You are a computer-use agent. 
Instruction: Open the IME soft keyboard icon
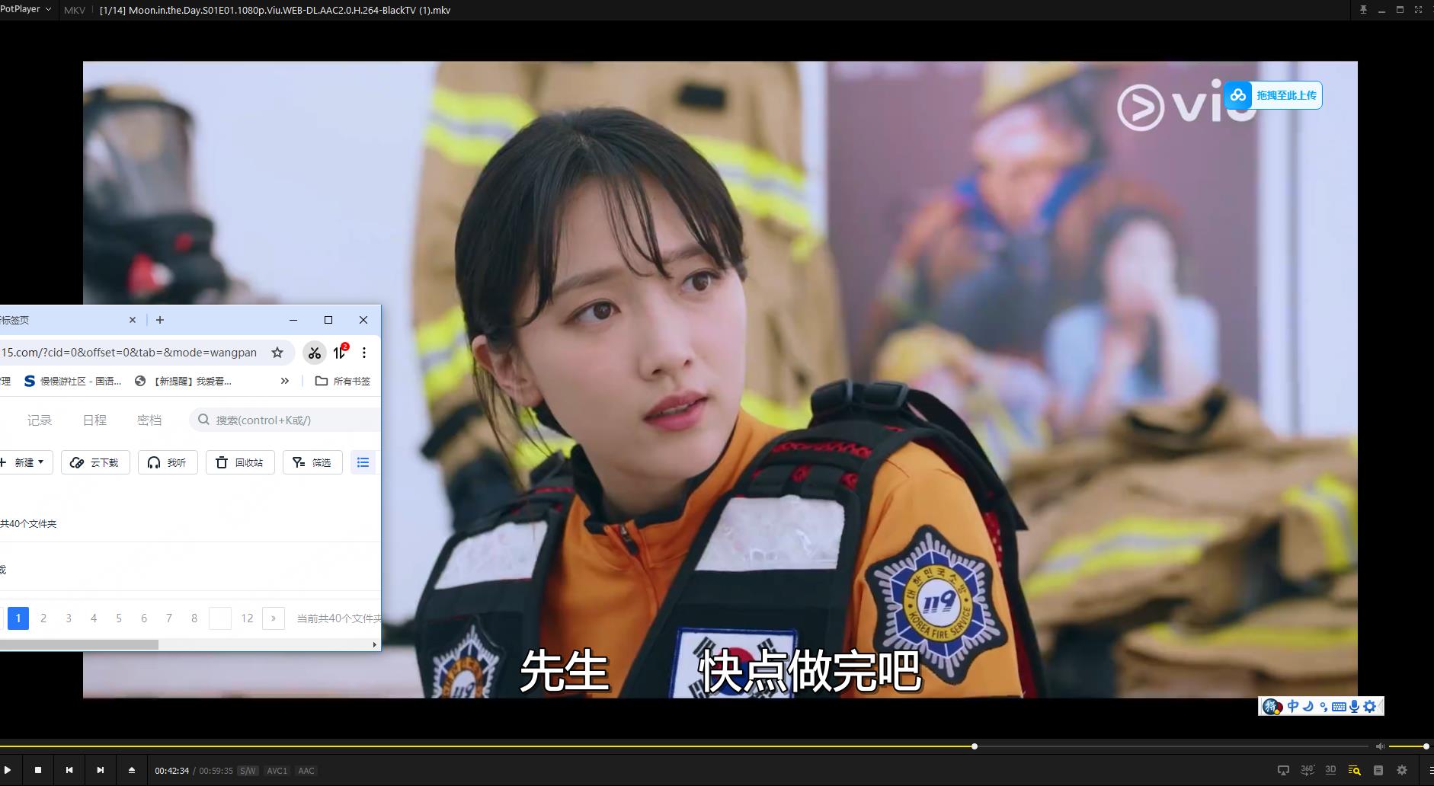(x=1339, y=706)
